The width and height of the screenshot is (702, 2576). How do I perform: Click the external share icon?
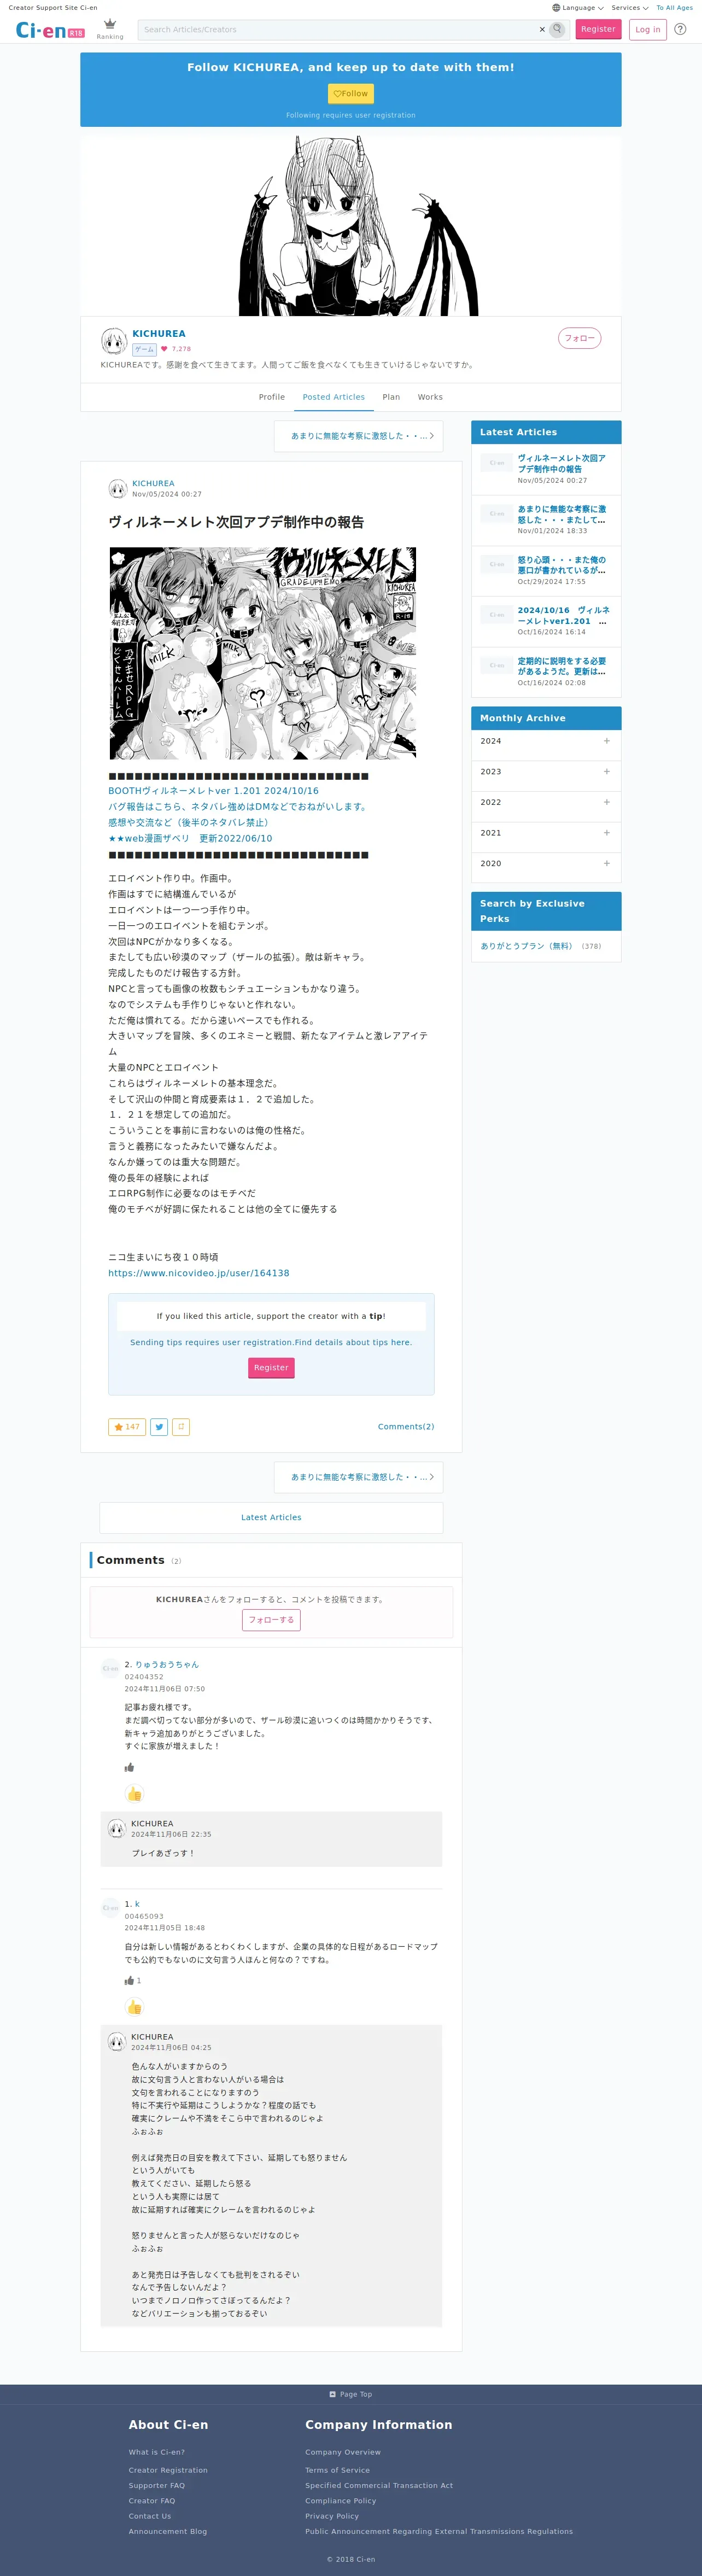[181, 1427]
